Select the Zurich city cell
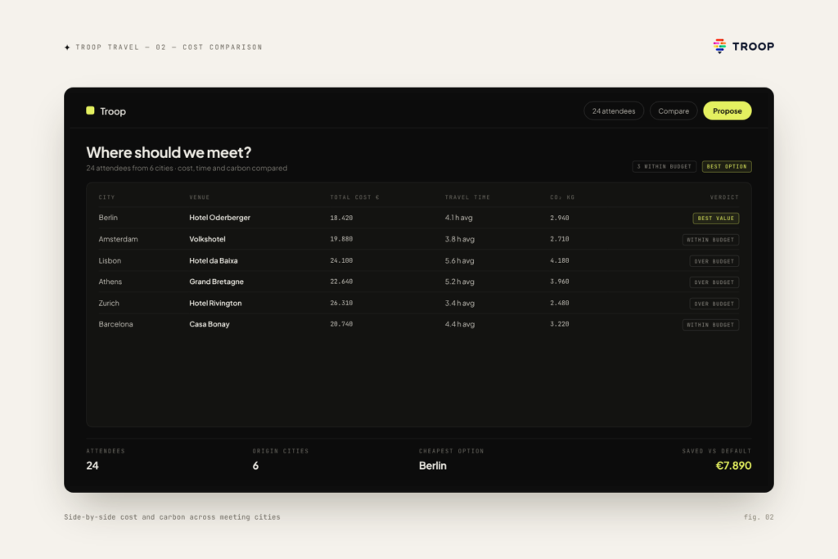Image resolution: width=838 pixels, height=559 pixels. coord(109,303)
